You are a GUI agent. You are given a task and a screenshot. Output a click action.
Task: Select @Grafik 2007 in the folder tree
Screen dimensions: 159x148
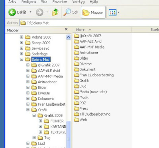coord(48,65)
